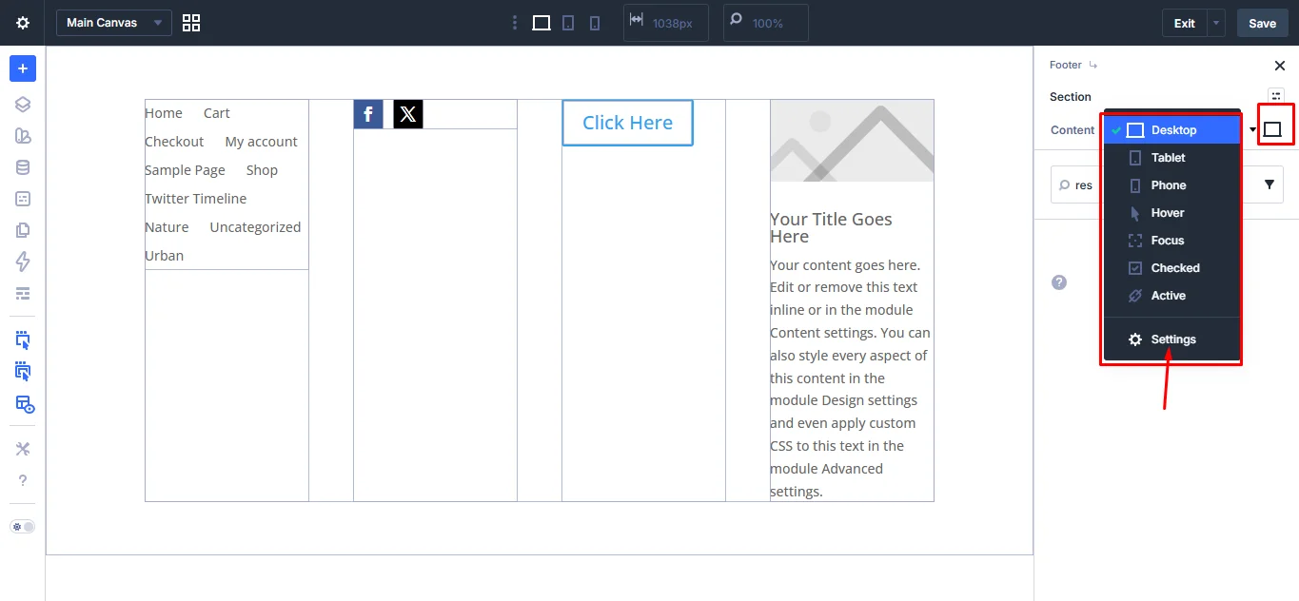The width and height of the screenshot is (1299, 601).
Task: Select Hover state in the dropdown menu
Action: pyautogui.click(x=1171, y=213)
